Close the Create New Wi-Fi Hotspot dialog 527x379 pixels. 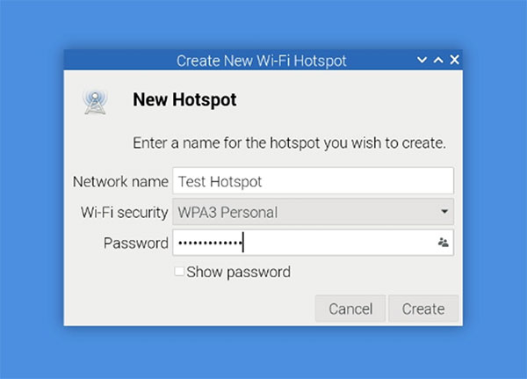tap(454, 60)
